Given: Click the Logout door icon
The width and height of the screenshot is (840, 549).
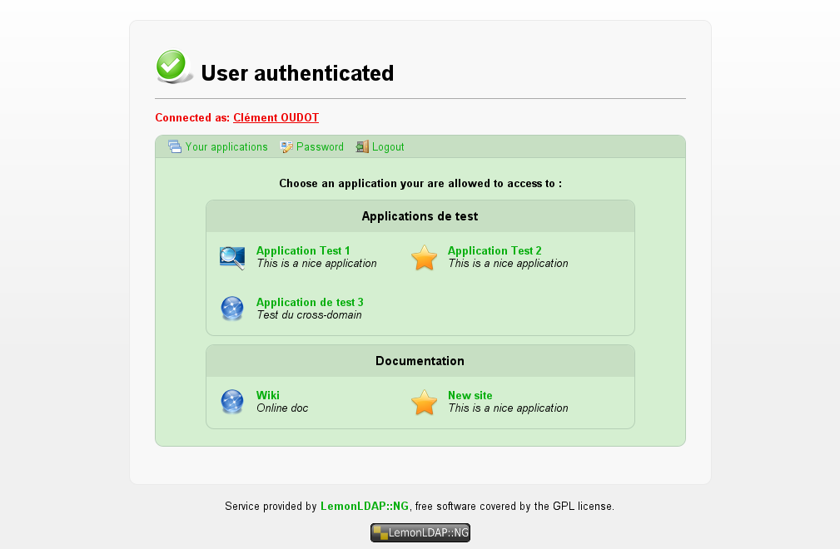Looking at the screenshot, I should (362, 146).
